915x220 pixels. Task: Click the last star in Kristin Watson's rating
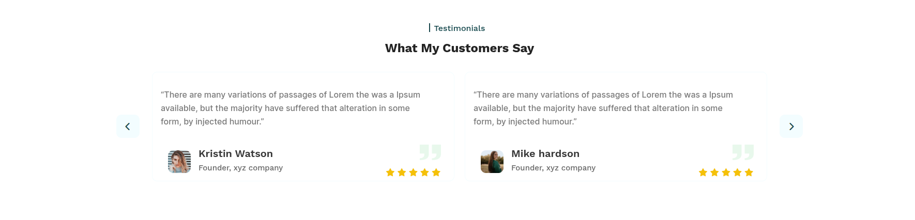436,172
